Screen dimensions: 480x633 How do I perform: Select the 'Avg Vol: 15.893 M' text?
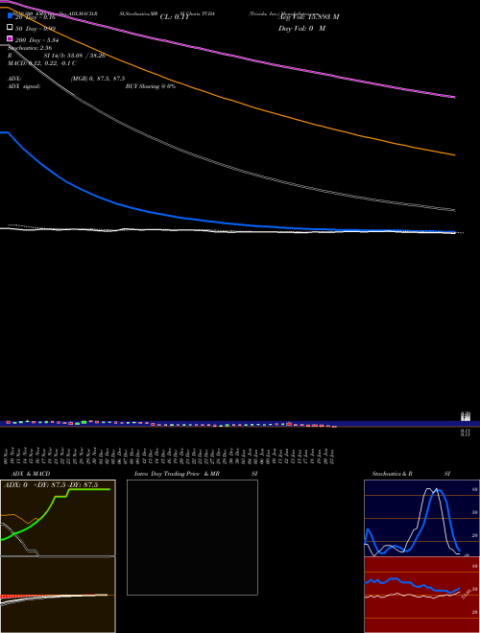pyautogui.click(x=309, y=17)
